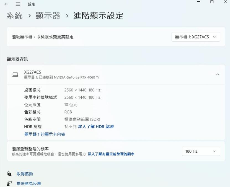Open the 180 Hz refresh rate dropdown
Viewport: 230px width, 187px height.
coord(201,151)
